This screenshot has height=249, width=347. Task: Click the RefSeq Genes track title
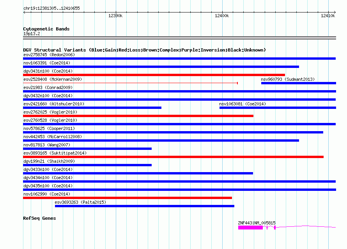[39, 218]
